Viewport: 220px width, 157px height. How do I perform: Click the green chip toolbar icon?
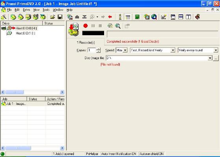[x=137, y=17]
